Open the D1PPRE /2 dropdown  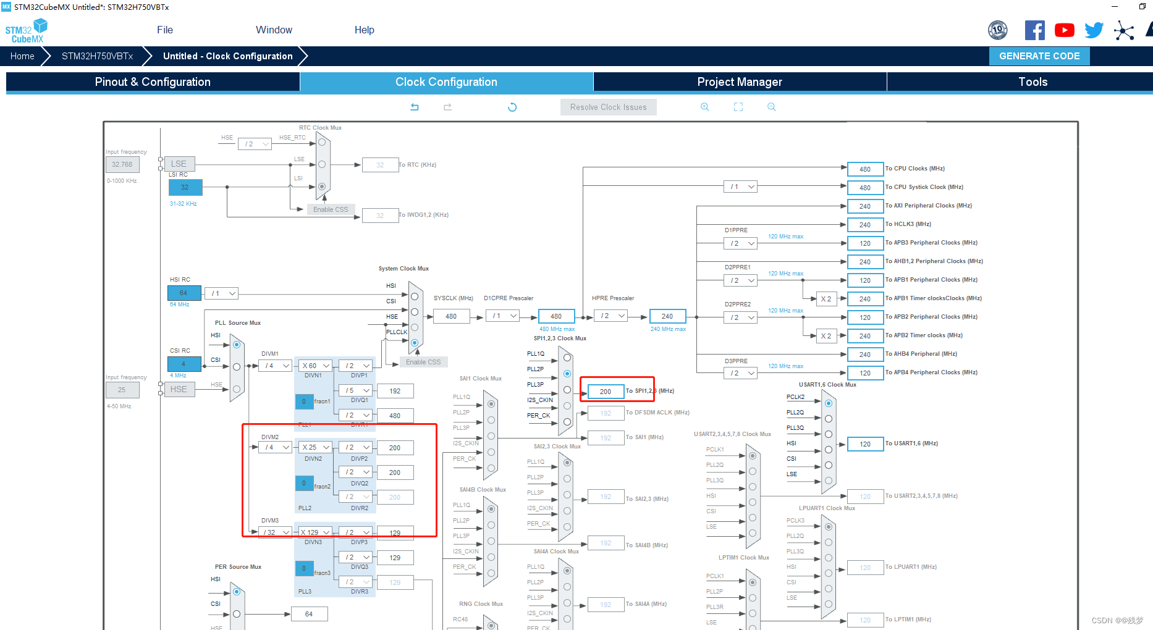[x=740, y=243]
